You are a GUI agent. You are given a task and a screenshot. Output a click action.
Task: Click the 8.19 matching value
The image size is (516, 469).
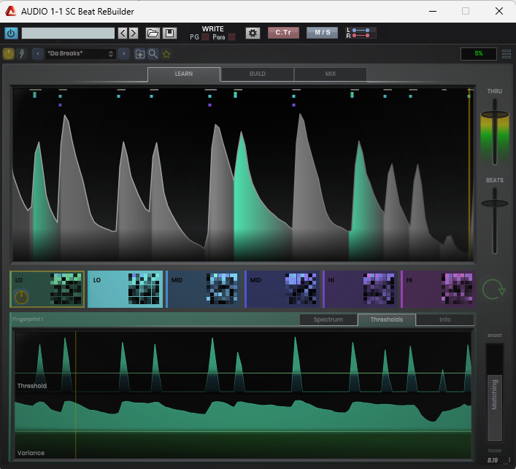tap(493, 460)
